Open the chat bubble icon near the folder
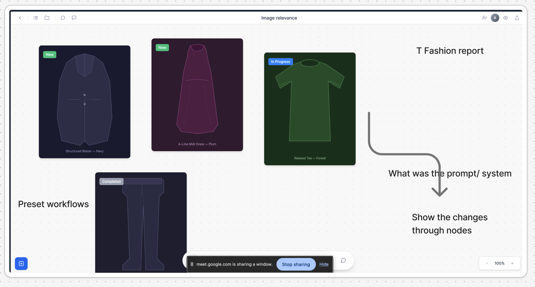 tap(63, 18)
